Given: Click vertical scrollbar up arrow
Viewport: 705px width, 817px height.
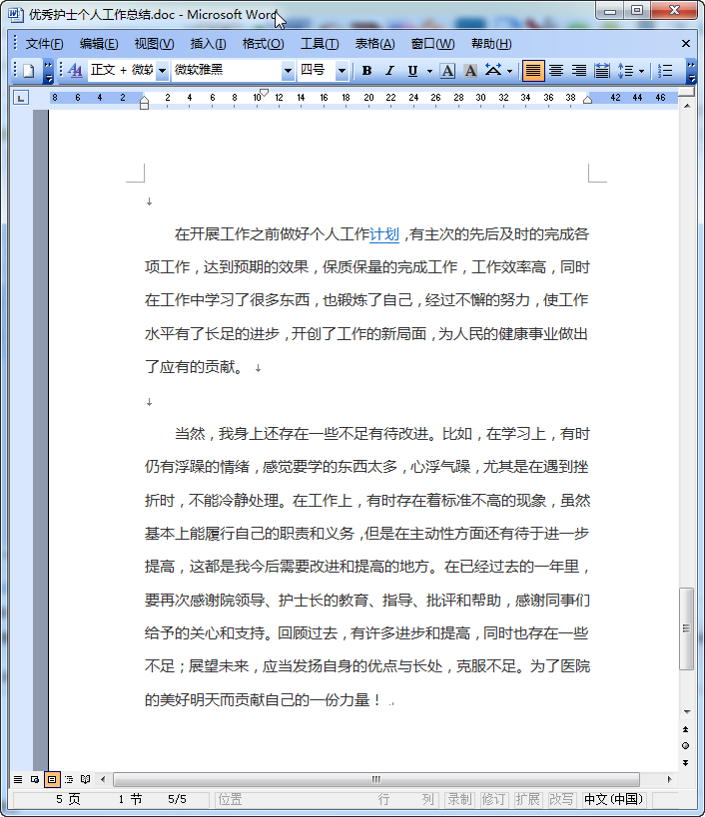Looking at the screenshot, I should pos(687,106).
